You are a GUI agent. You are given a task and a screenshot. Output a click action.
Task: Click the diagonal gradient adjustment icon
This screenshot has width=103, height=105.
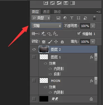pos(52,3)
